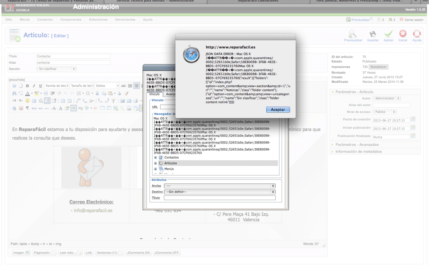
Task: Click the clipboard Paste icon
Action: [110, 93]
